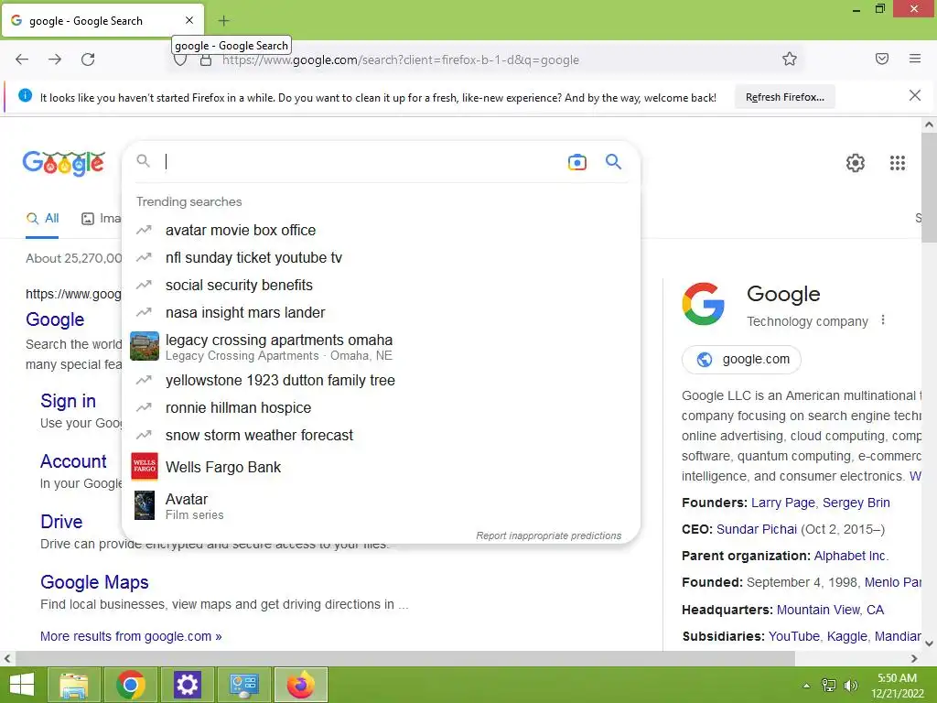The width and height of the screenshot is (937, 703).
Task: Open Google quick settings gear
Action: pos(856,163)
